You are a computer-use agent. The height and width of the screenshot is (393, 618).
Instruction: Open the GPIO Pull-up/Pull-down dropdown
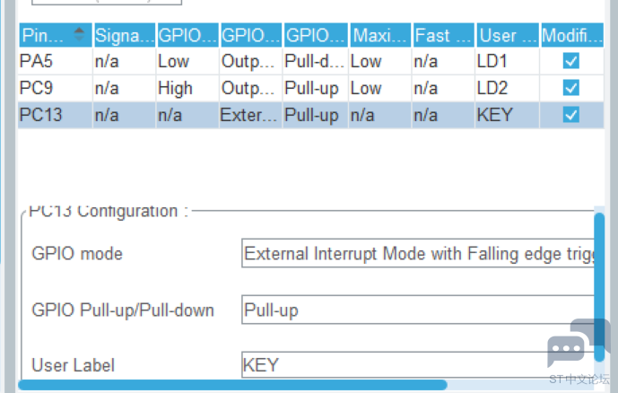click(x=418, y=310)
